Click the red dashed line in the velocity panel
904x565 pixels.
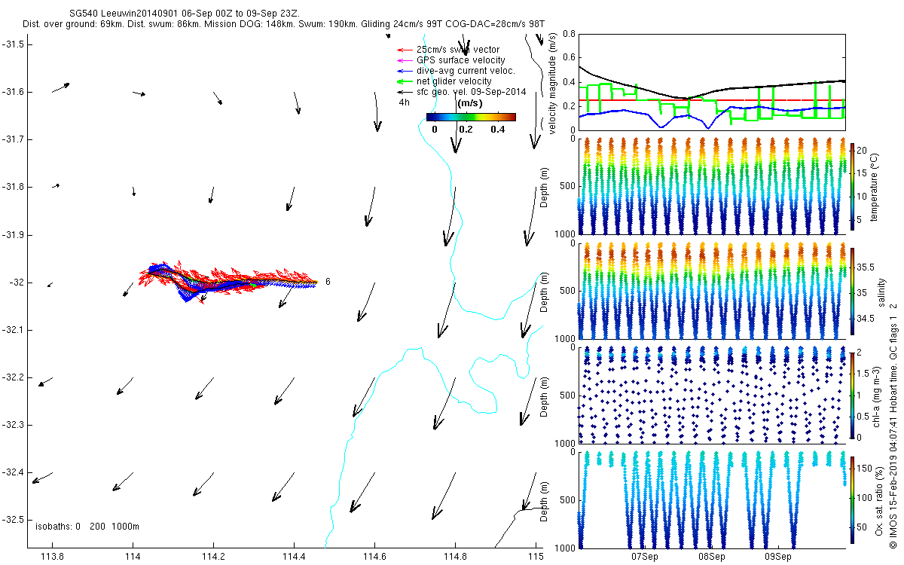tap(710, 99)
